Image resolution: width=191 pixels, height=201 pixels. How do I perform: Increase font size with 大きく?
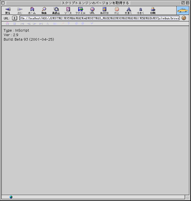129,10
